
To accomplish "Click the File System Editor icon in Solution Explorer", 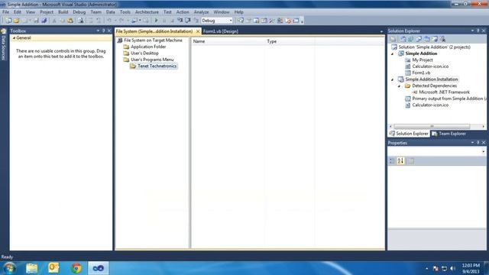I will click(x=403, y=39).
